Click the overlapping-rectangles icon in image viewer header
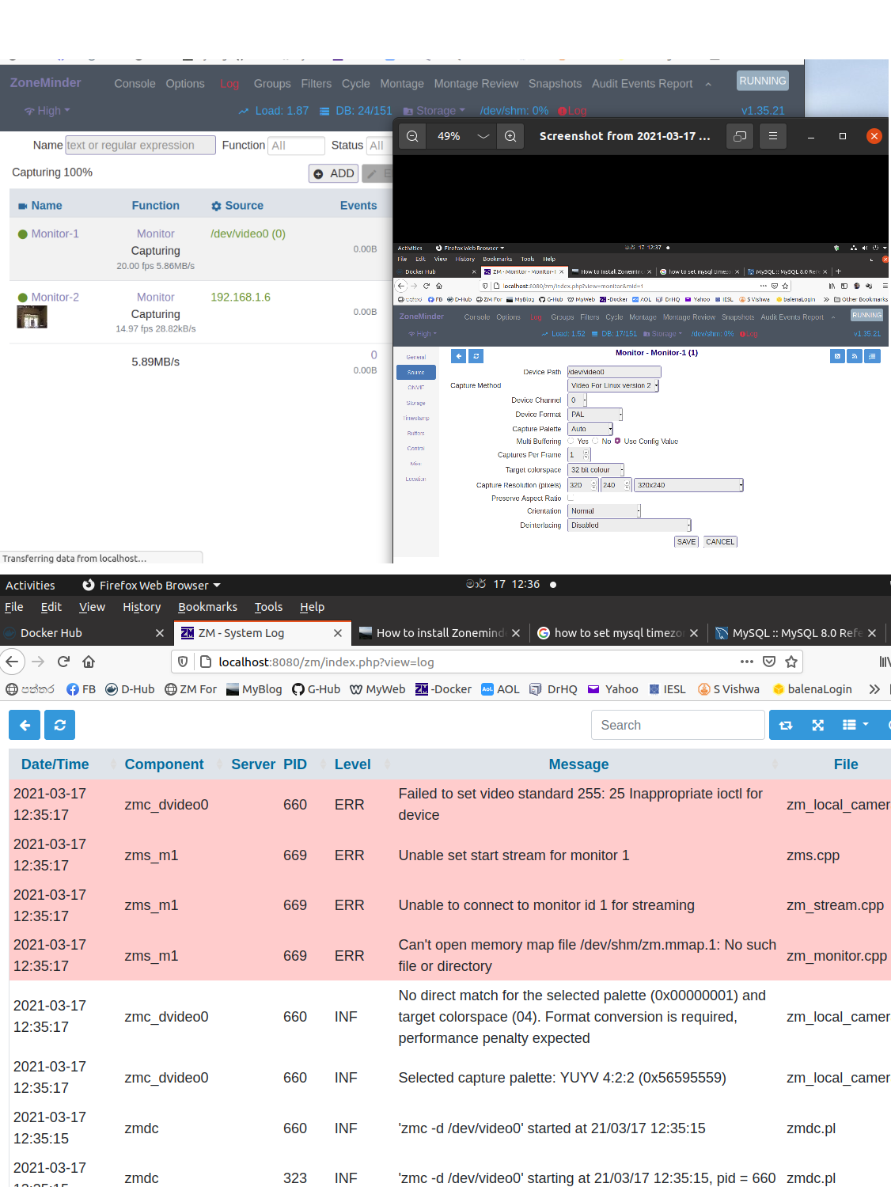891x1187 pixels. [740, 136]
